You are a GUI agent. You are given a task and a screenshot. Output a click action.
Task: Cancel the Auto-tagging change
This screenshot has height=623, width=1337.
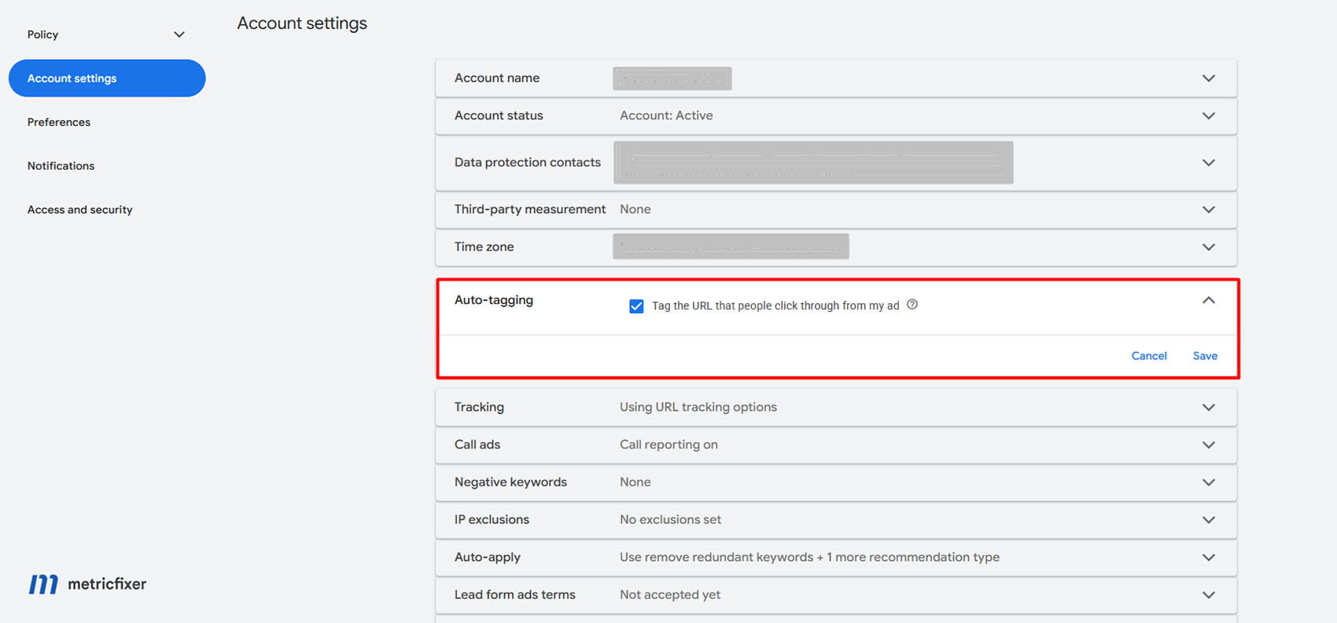tap(1149, 356)
